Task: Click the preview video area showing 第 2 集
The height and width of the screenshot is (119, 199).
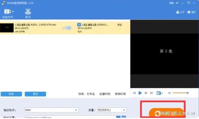Action: [165, 54]
